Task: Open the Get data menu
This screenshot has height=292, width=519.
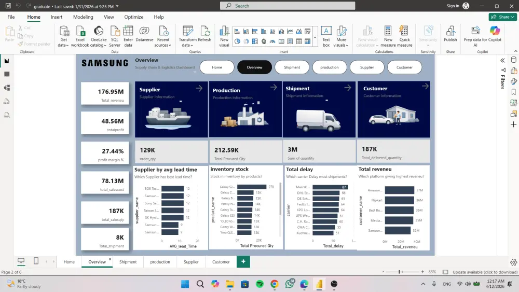Action: coord(63,36)
